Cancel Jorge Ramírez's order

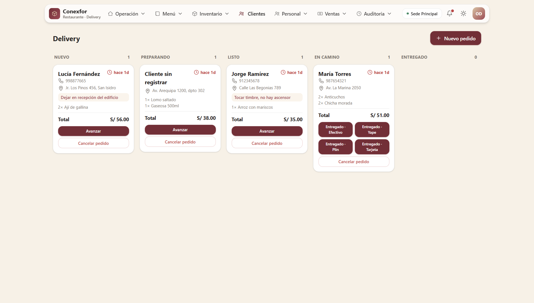(267, 143)
